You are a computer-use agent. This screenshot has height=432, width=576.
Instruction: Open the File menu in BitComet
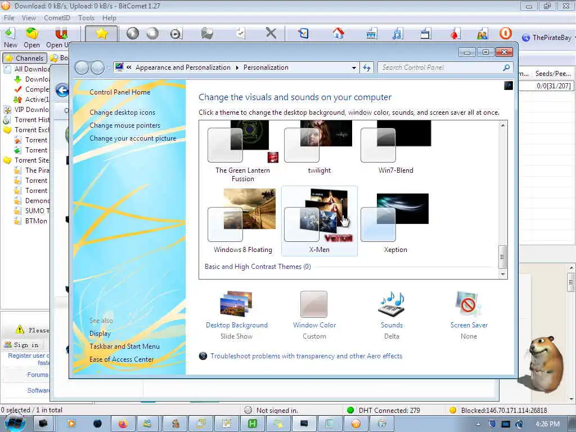coord(9,17)
